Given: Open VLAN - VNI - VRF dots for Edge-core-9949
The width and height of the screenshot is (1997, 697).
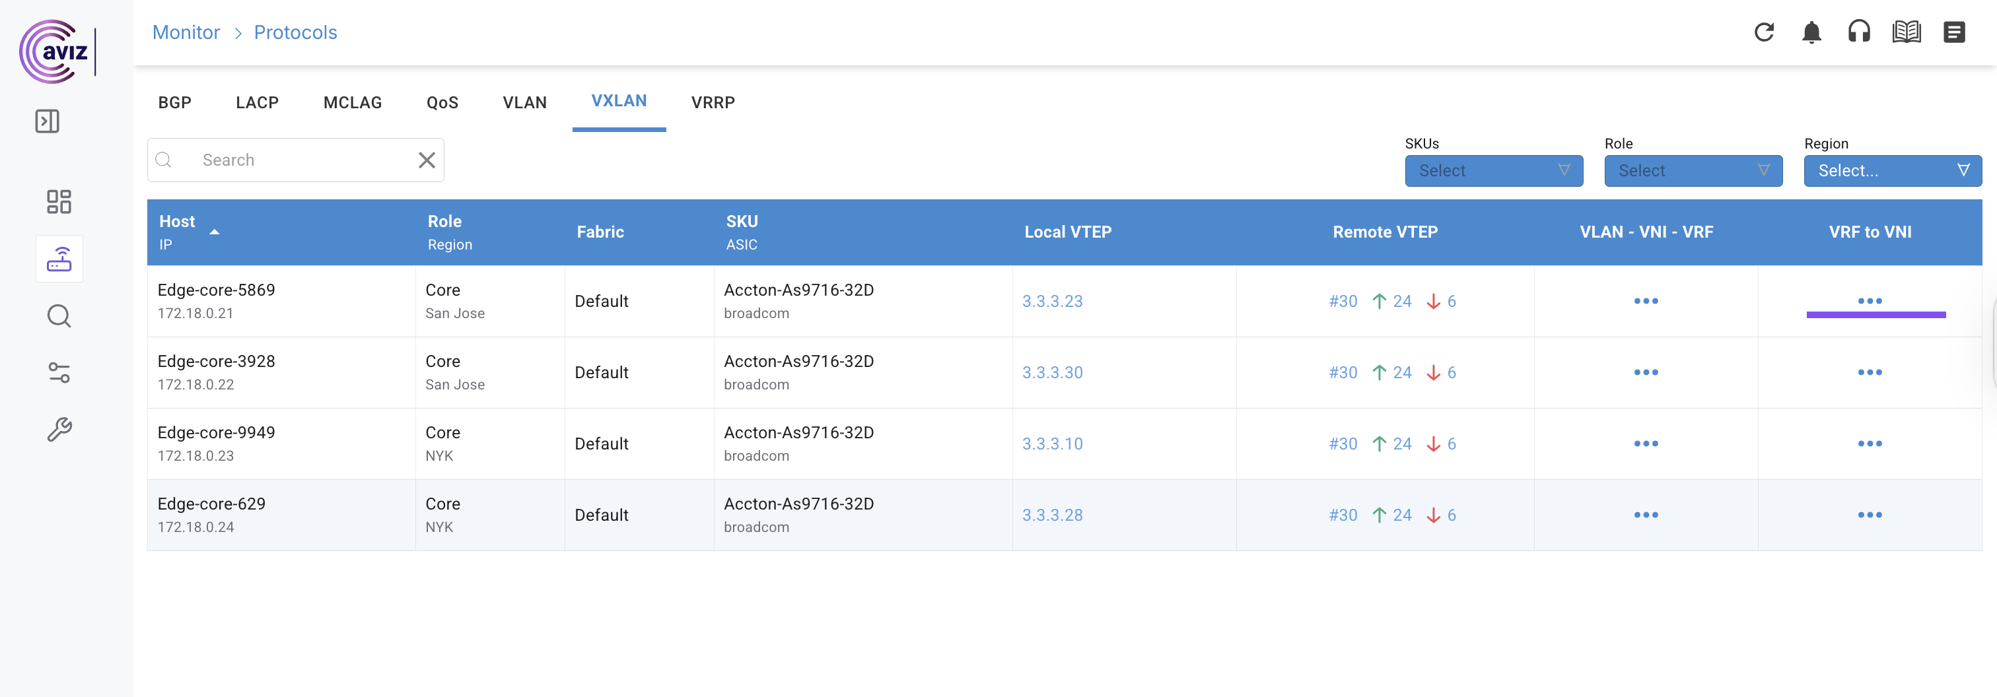Looking at the screenshot, I should (1645, 444).
